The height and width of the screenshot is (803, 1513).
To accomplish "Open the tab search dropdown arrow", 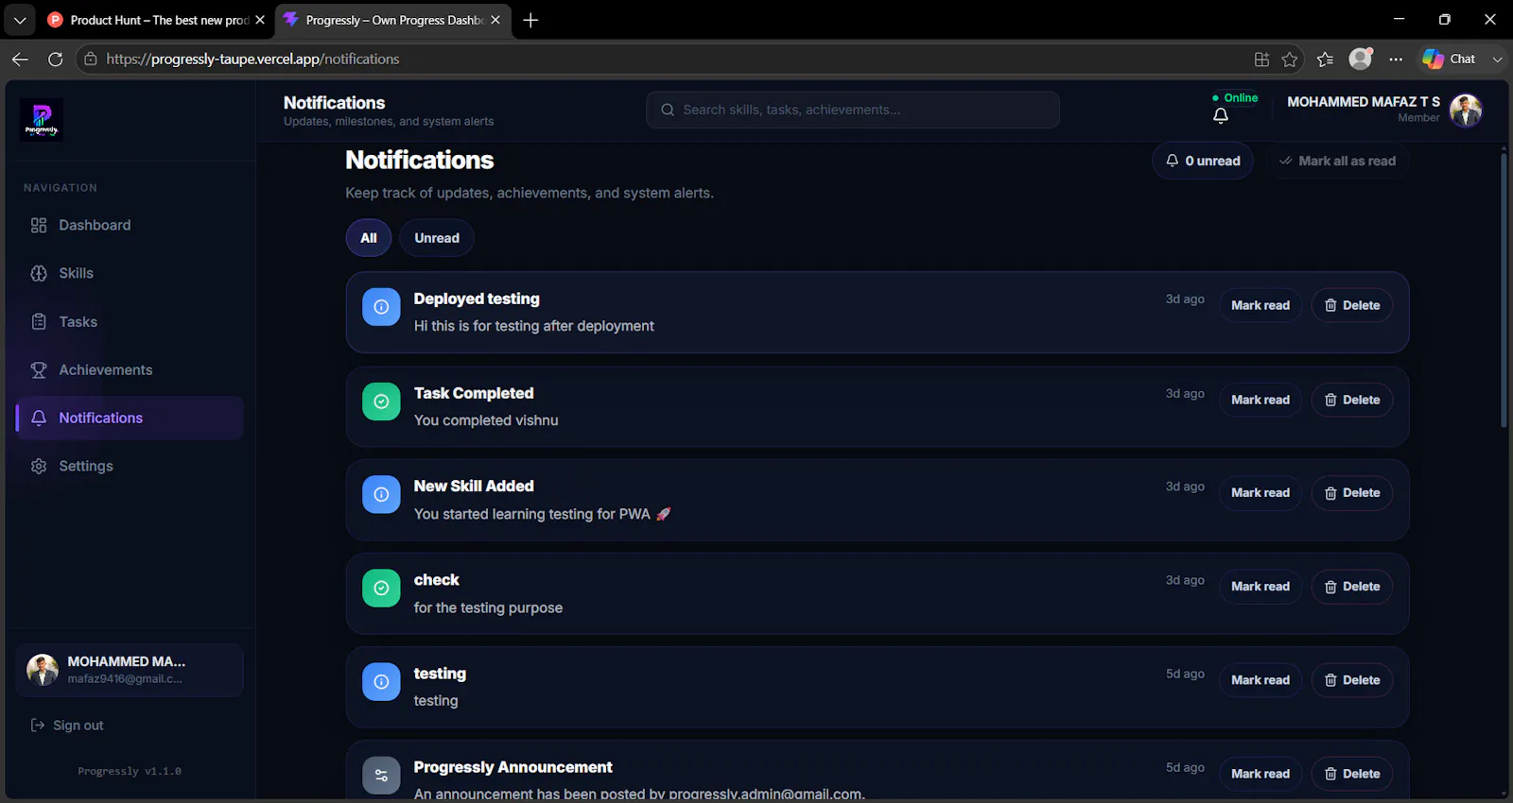I will [20, 20].
